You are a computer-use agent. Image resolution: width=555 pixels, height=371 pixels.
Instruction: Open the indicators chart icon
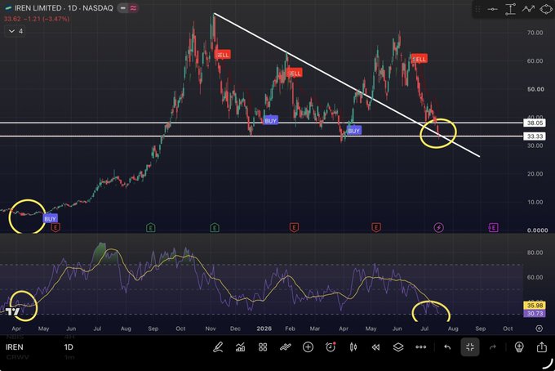click(x=240, y=347)
